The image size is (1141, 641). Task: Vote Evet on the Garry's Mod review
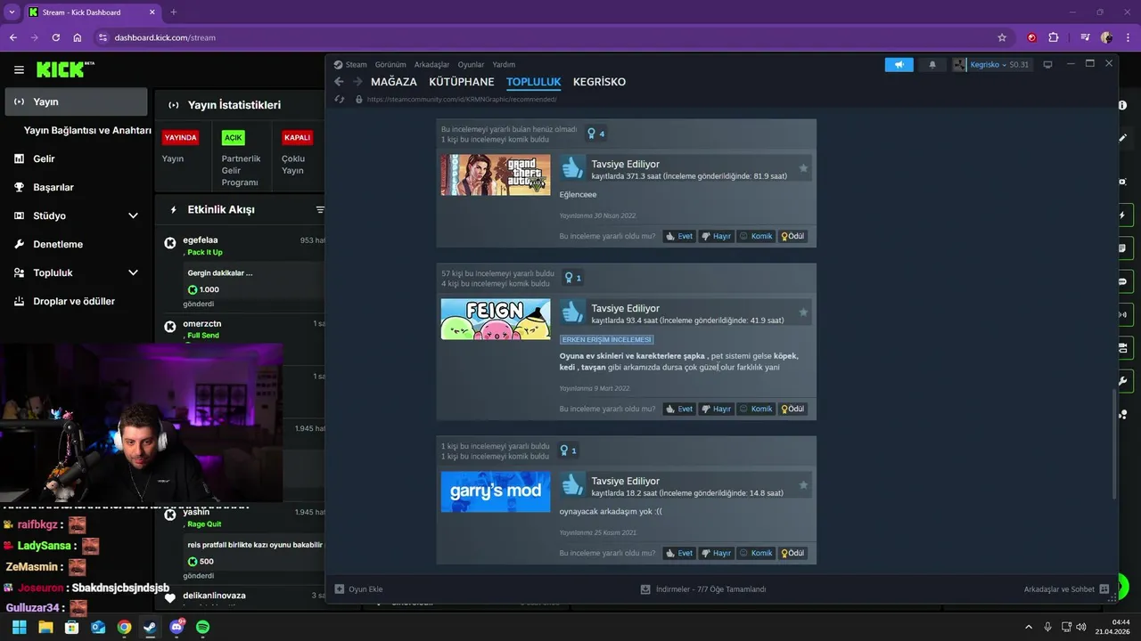[679, 553]
